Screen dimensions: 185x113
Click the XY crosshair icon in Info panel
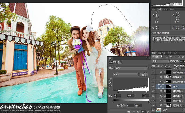(x=153, y=28)
